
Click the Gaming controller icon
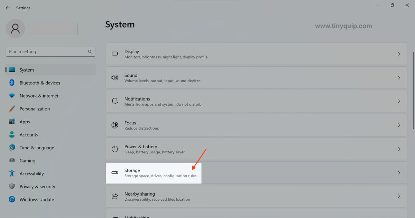[x=11, y=160]
